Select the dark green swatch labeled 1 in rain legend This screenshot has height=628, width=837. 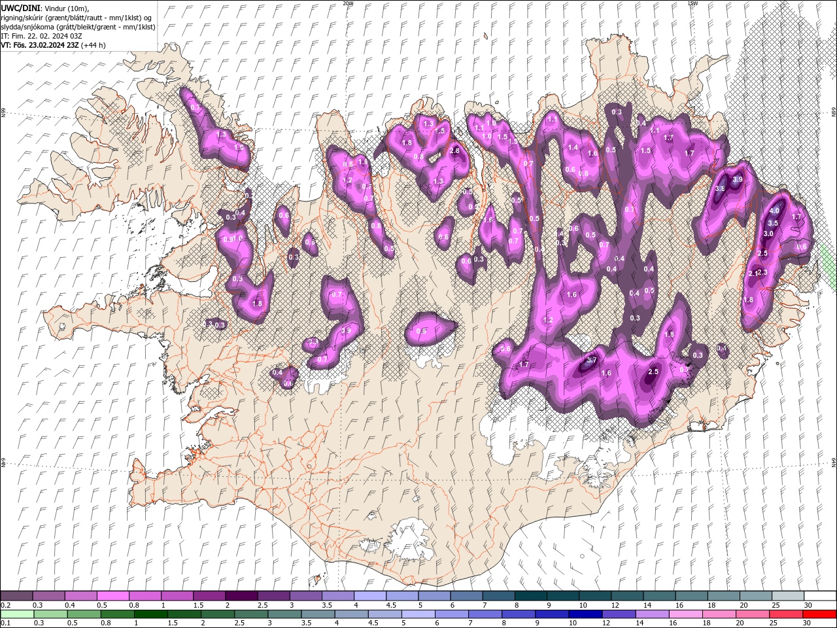(x=150, y=614)
